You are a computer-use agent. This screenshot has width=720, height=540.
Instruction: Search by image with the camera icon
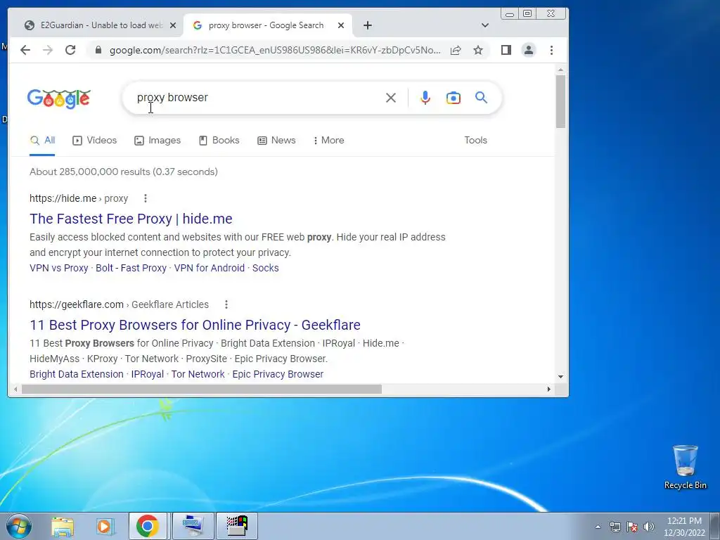pos(454,98)
